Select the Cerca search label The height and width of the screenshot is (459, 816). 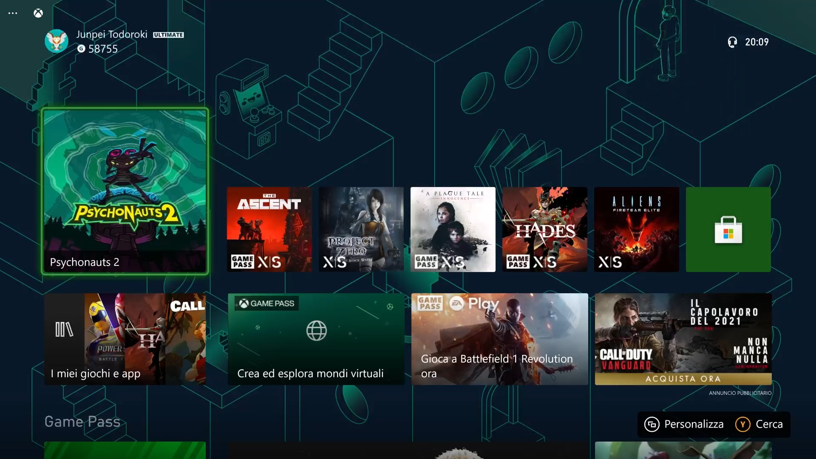[769, 424]
